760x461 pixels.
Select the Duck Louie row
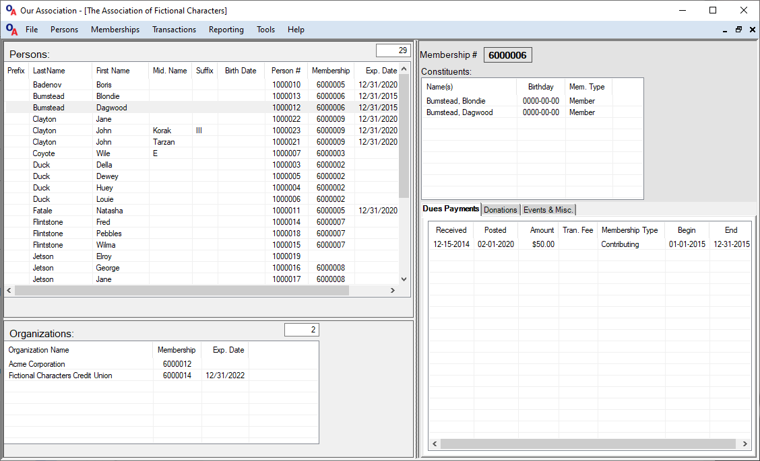coord(202,199)
